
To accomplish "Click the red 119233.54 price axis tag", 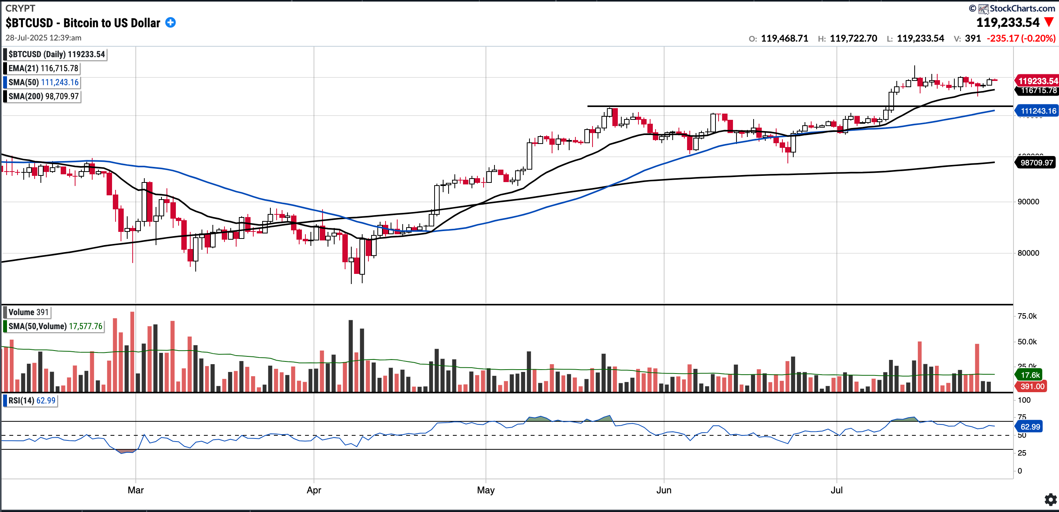I will pyautogui.click(x=1037, y=81).
